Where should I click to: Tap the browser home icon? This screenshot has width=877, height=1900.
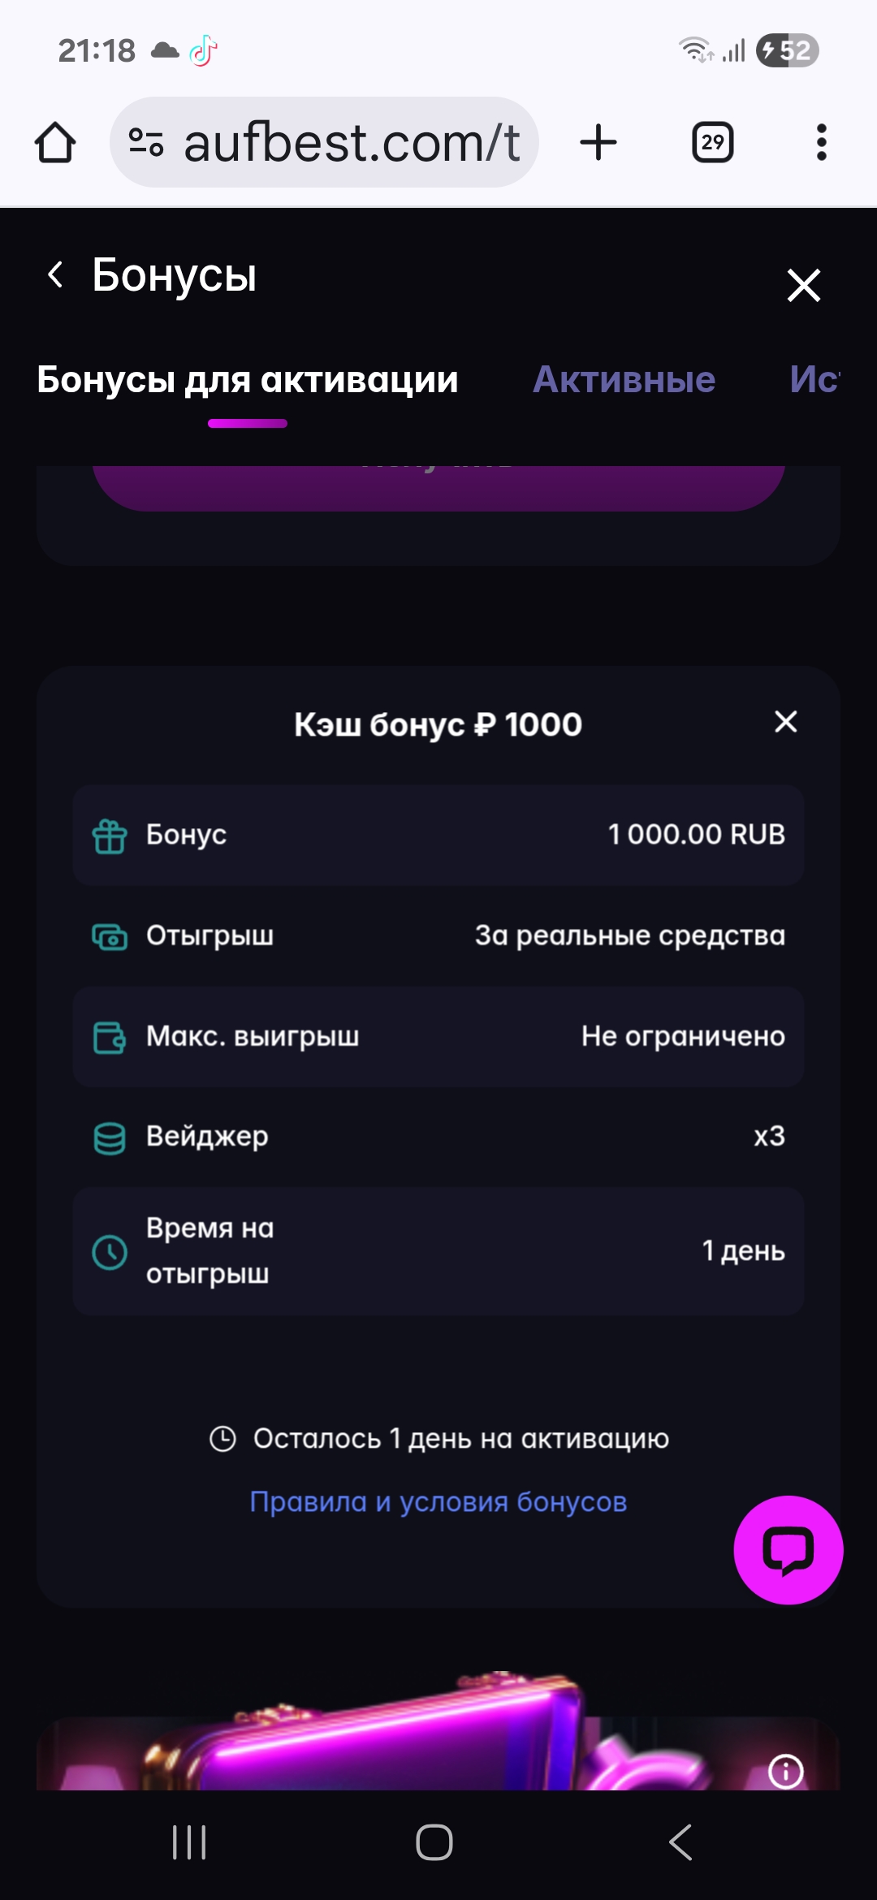tap(55, 143)
